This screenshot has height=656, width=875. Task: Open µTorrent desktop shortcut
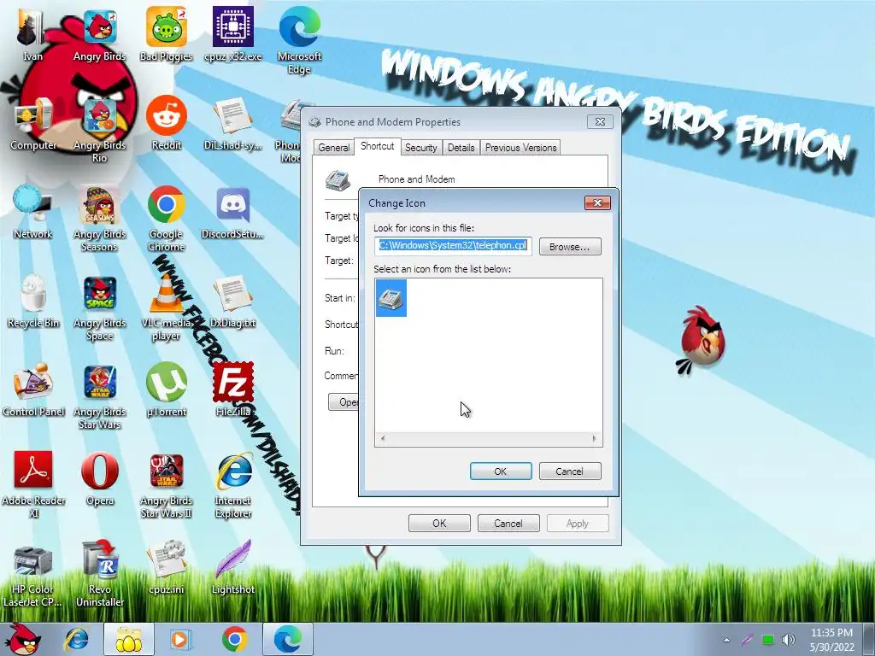tap(167, 389)
